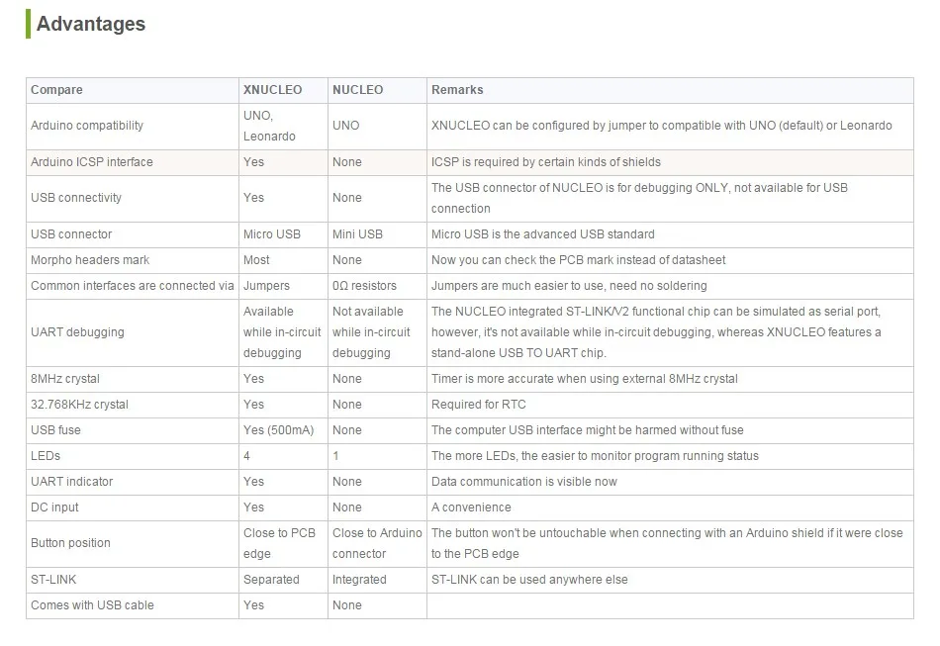Screen dimensions: 940x646
Task: Click 'Close to Arduino connector' cell
Action: coord(377,544)
